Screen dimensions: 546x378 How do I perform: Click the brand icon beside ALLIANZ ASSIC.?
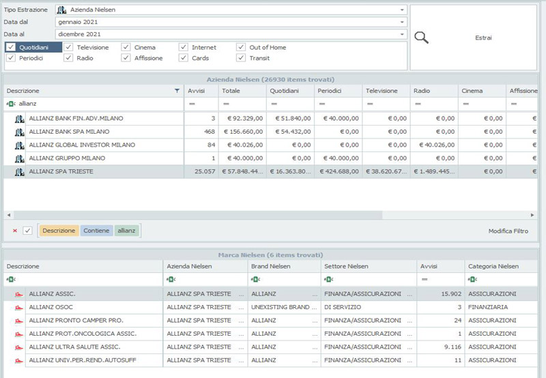click(x=18, y=294)
